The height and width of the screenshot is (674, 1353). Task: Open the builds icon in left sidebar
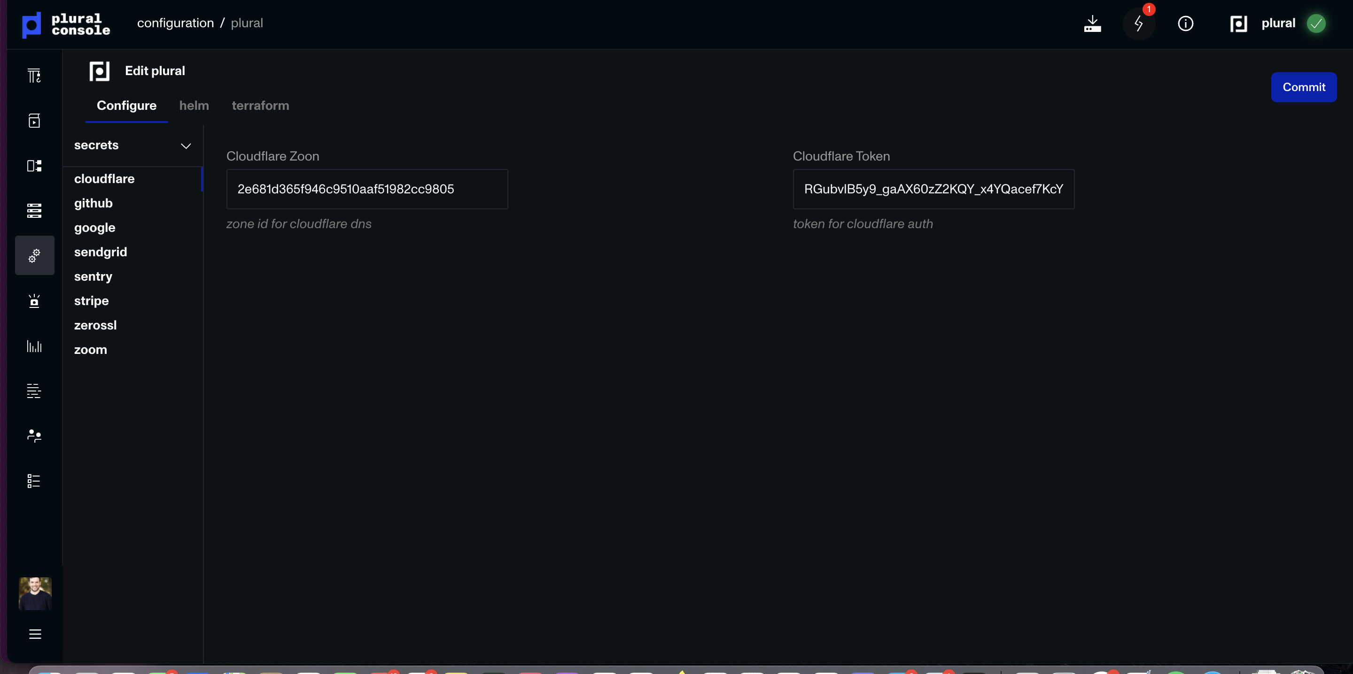click(34, 76)
